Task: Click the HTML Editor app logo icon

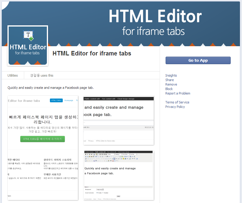Action: tap(28, 46)
